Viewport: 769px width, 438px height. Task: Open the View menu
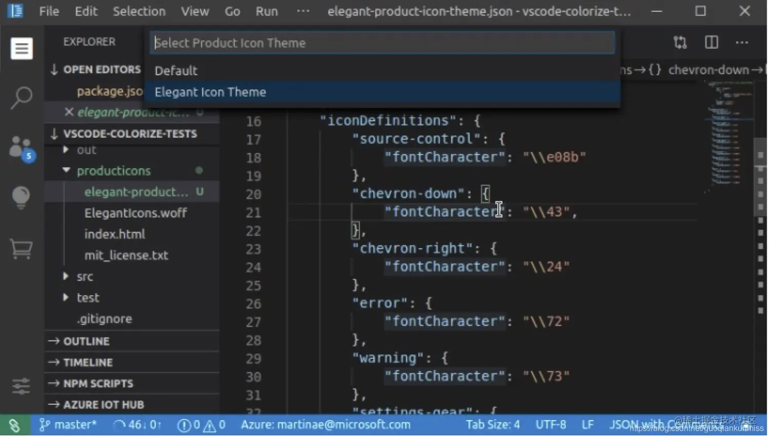click(195, 11)
